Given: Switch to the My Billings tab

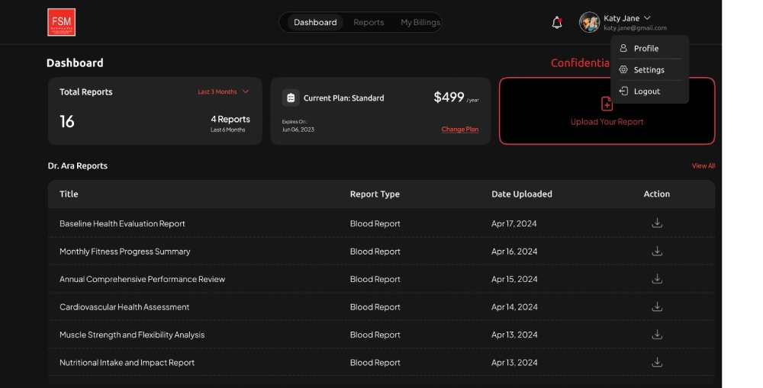Looking at the screenshot, I should tap(420, 22).
